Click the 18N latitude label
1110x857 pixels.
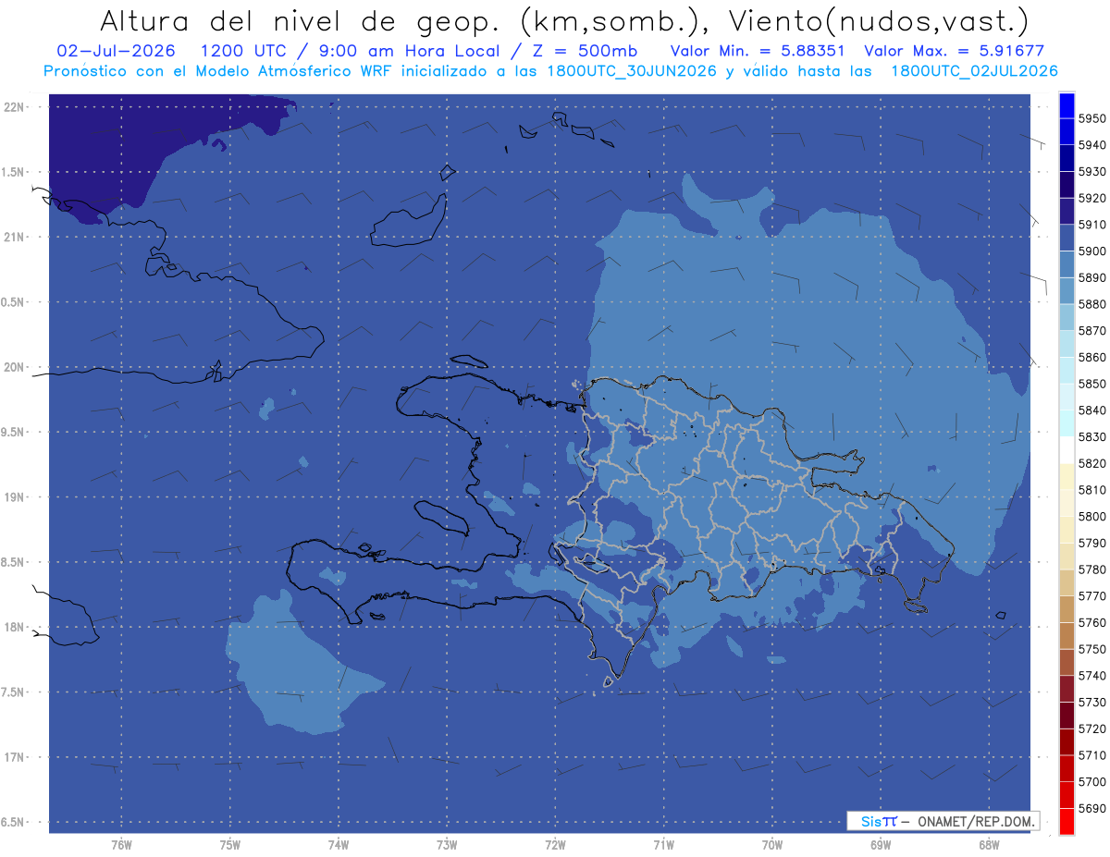click(14, 628)
